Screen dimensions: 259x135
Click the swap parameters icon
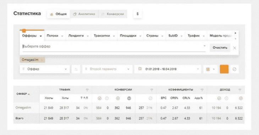click(76, 69)
